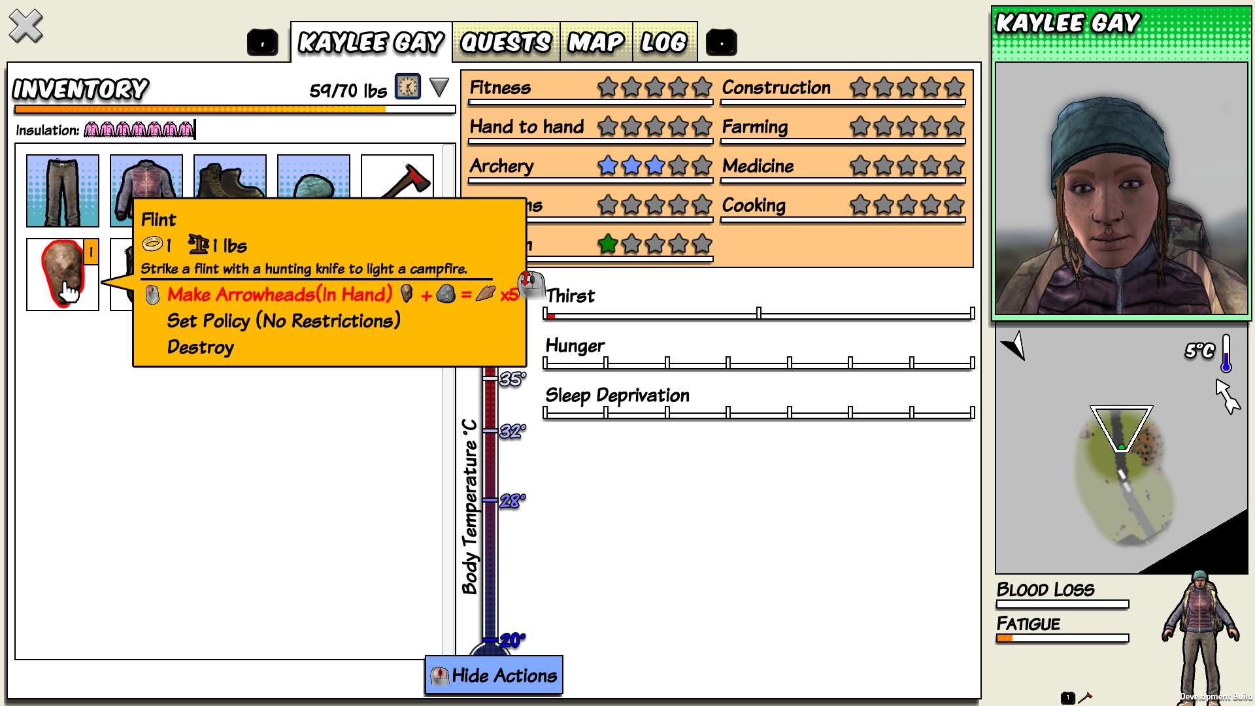The height and width of the screenshot is (706, 1255).
Task: Click the next character arrow button
Action: [722, 43]
